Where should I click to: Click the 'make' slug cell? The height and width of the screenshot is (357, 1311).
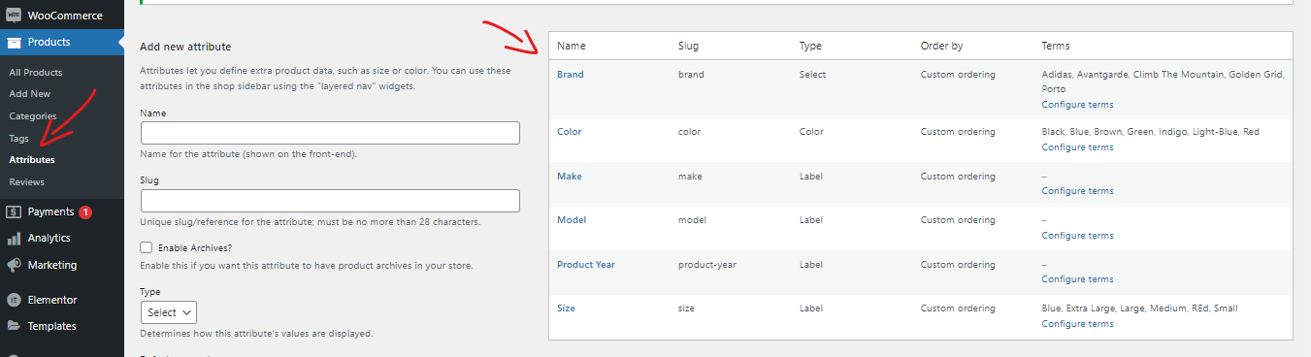tap(690, 177)
